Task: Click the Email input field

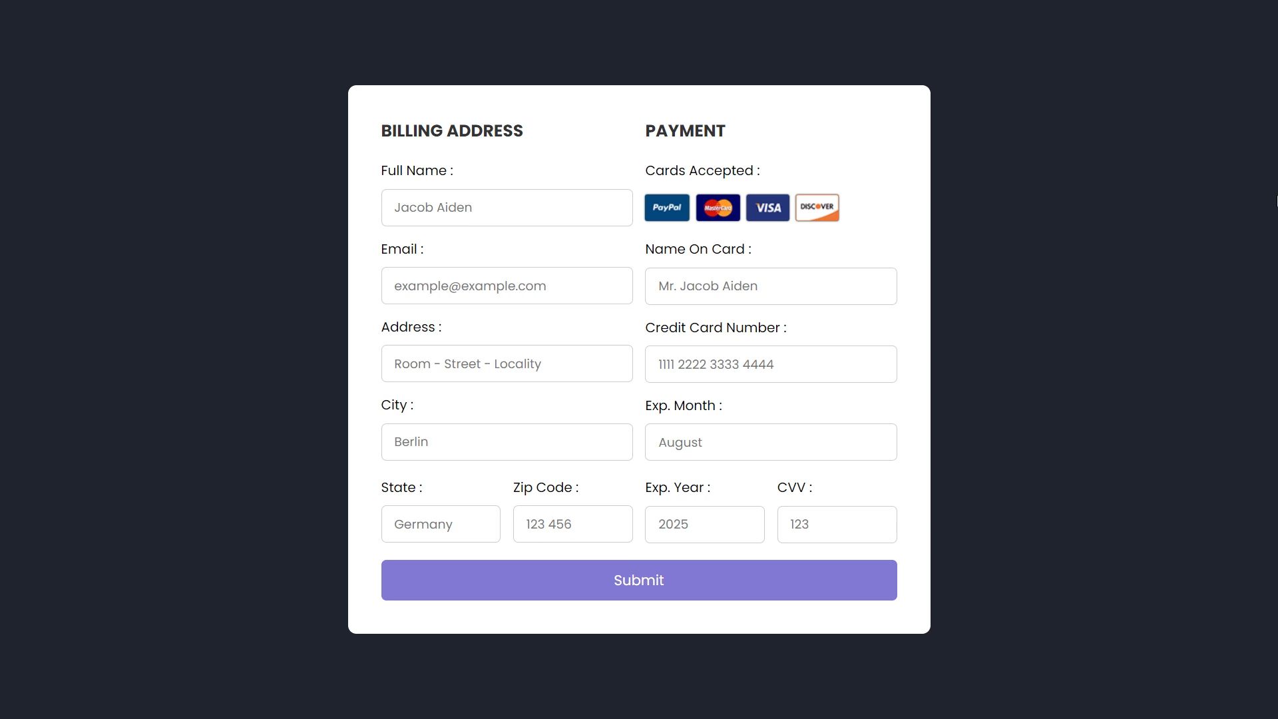Action: point(507,286)
